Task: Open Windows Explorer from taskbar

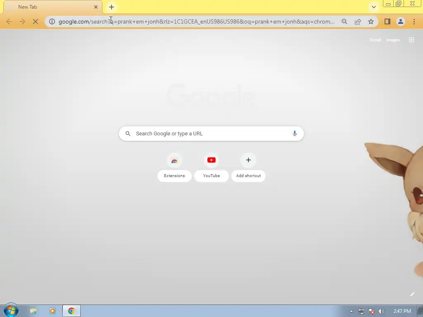Action: [x=33, y=311]
